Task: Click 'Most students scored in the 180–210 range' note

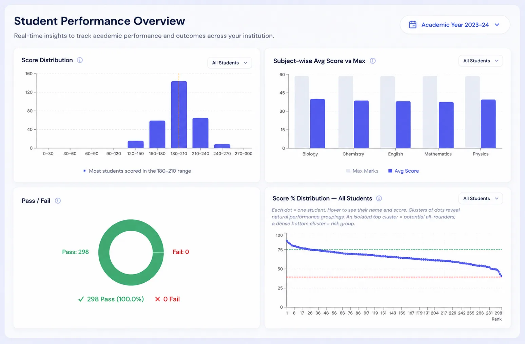Action: [x=140, y=171]
